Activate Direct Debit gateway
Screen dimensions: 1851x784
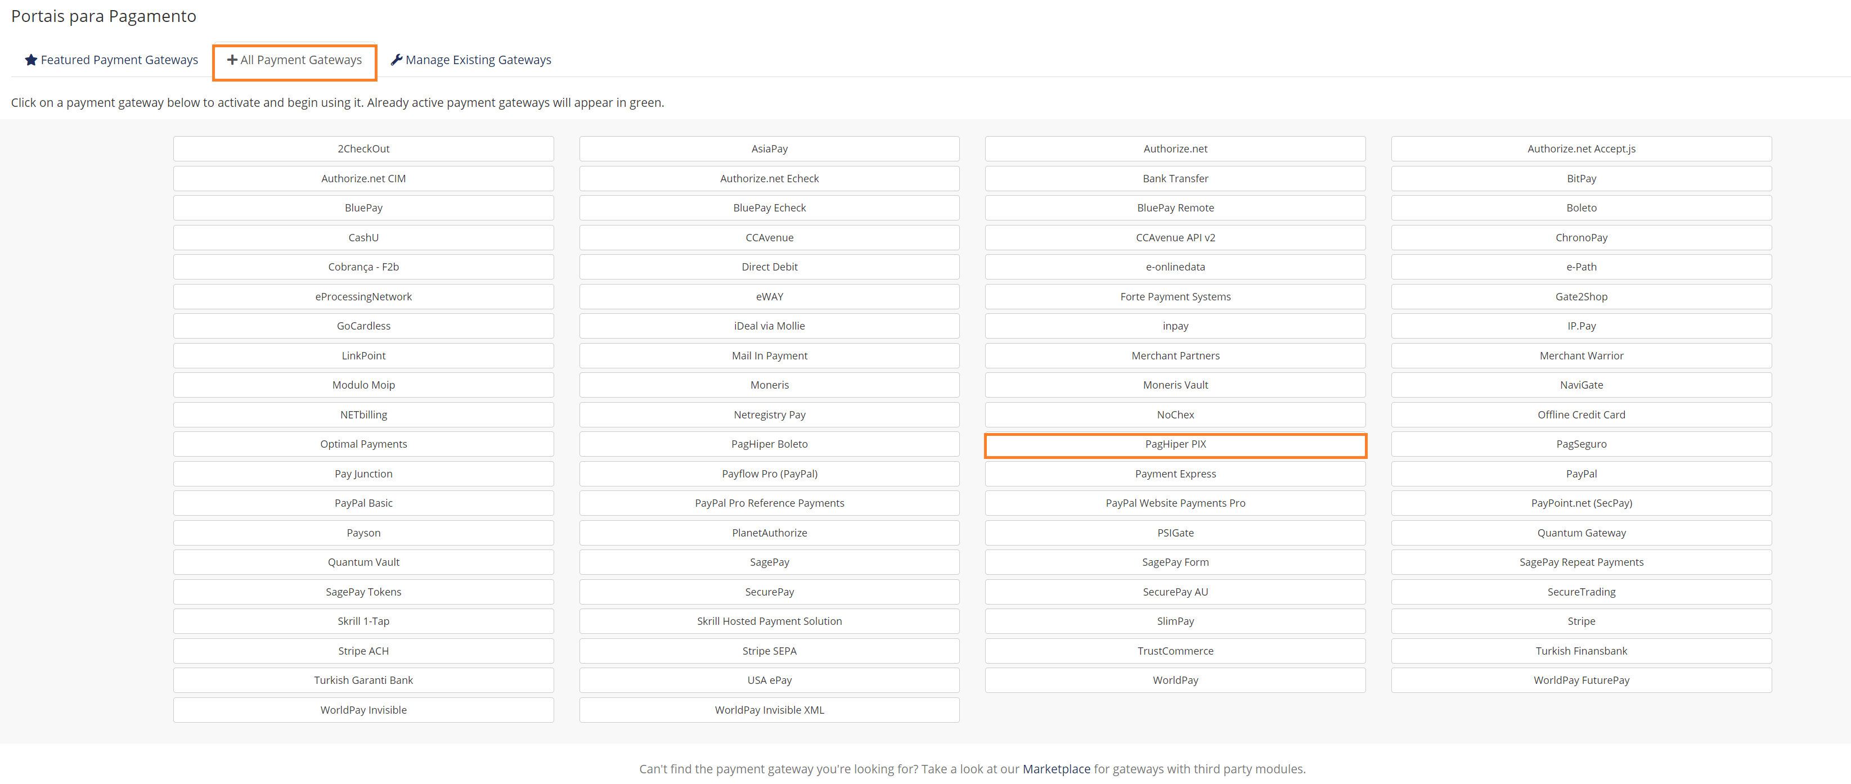(x=770, y=267)
